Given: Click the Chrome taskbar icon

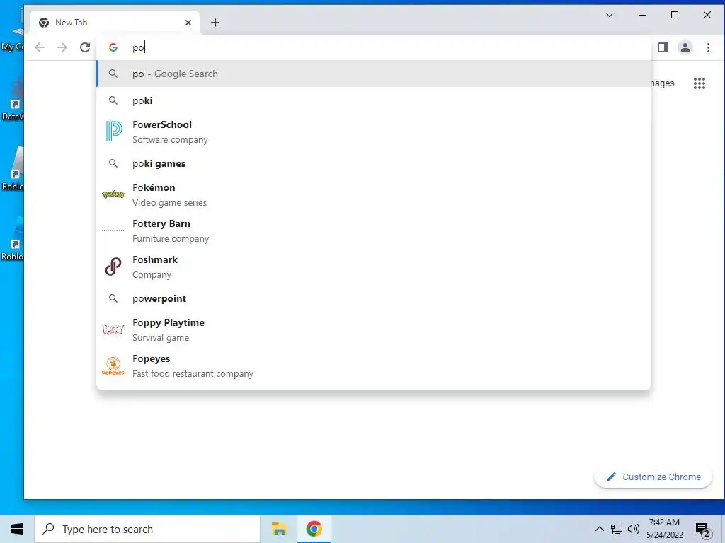Looking at the screenshot, I should tap(314, 529).
